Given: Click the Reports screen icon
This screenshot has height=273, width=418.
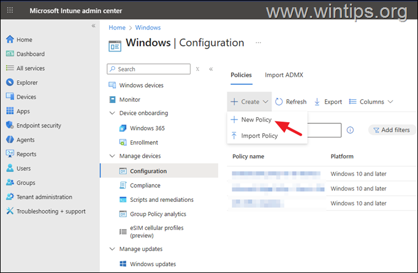Looking at the screenshot, I should pos(10,154).
